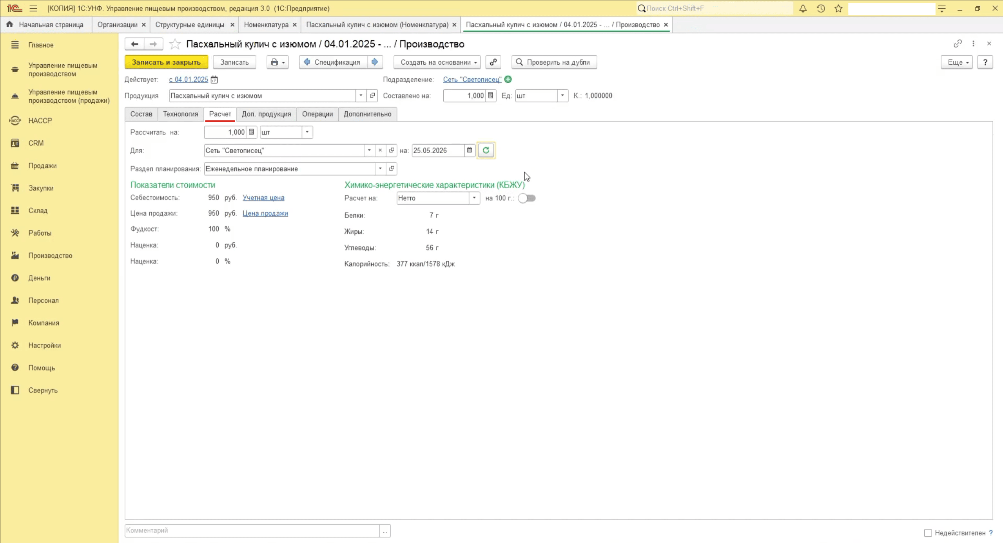Close the Организации tab
Image resolution: width=1003 pixels, height=543 pixels.
143,25
